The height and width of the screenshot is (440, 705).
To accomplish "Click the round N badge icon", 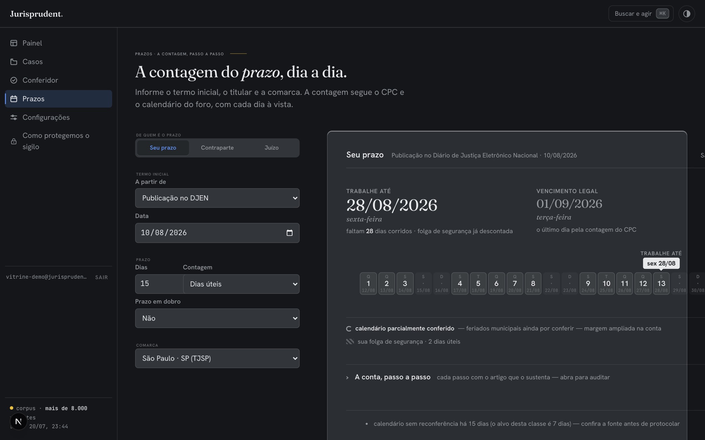I will click(x=18, y=421).
